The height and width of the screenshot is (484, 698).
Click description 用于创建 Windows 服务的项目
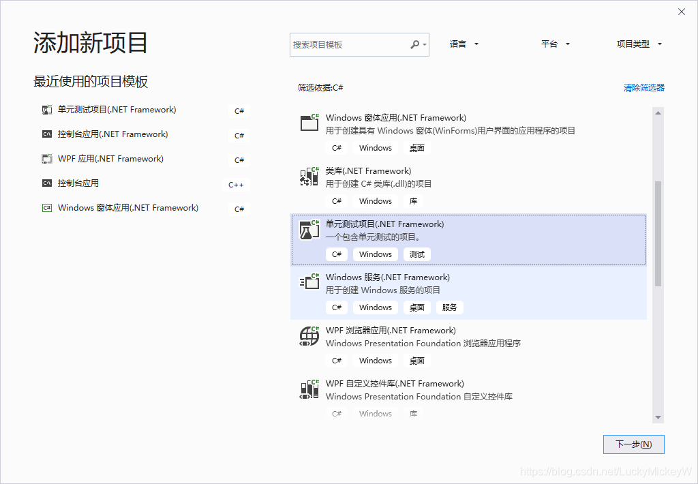pyautogui.click(x=383, y=290)
